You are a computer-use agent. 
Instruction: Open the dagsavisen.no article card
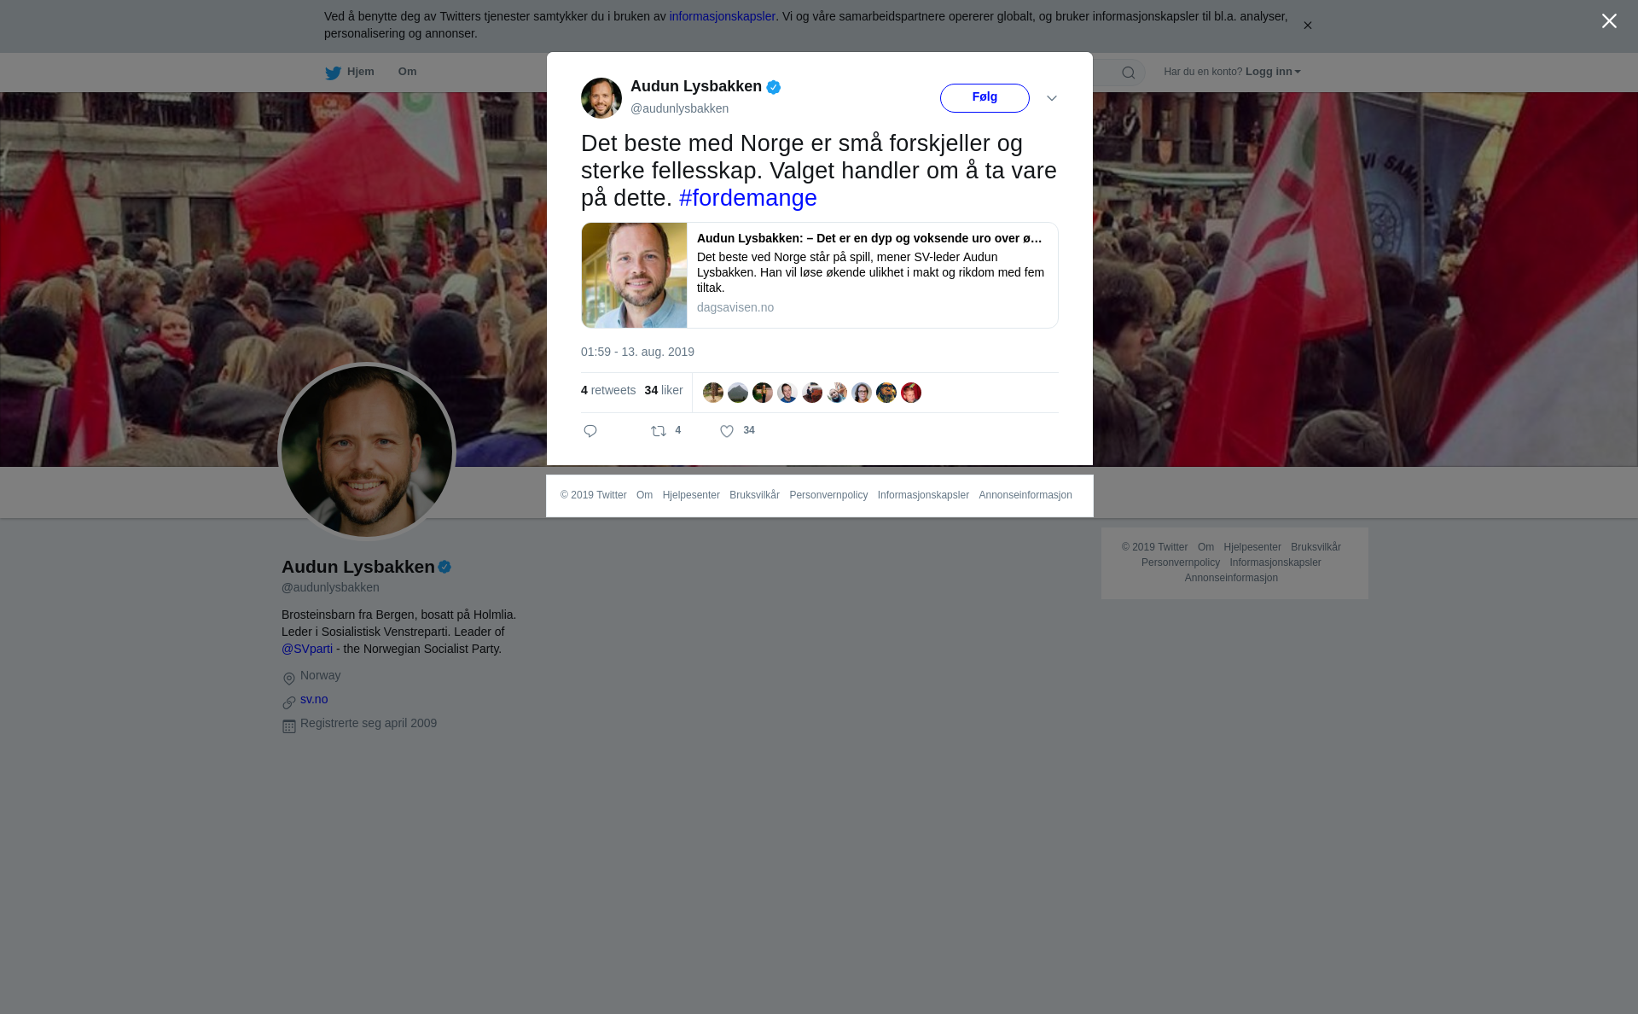point(820,276)
